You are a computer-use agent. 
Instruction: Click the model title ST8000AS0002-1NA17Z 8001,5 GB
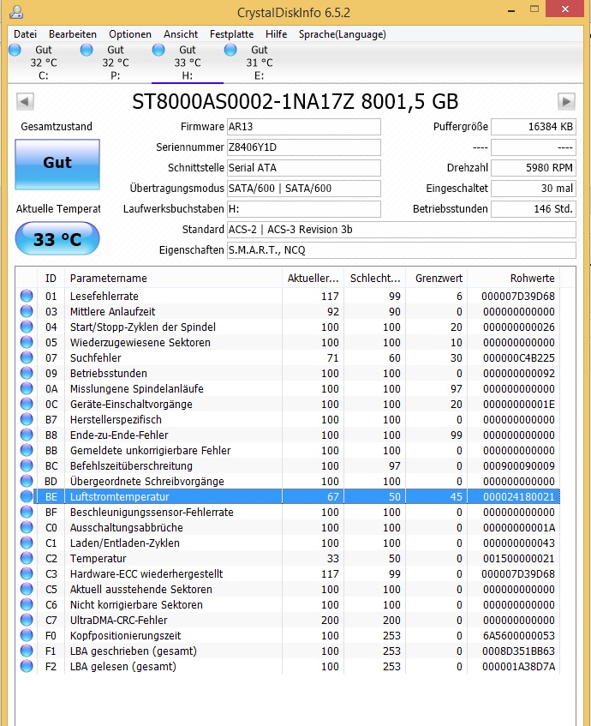(295, 102)
